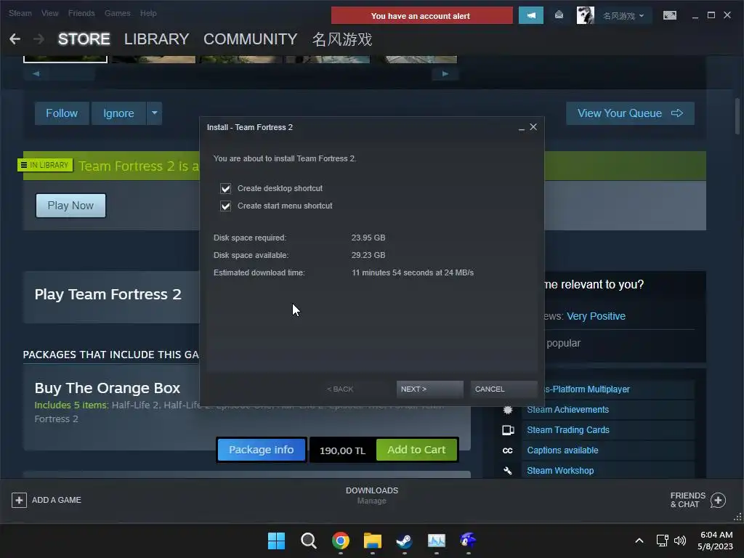
Task: Uncheck Create desktop shortcut
Action: [x=225, y=188]
